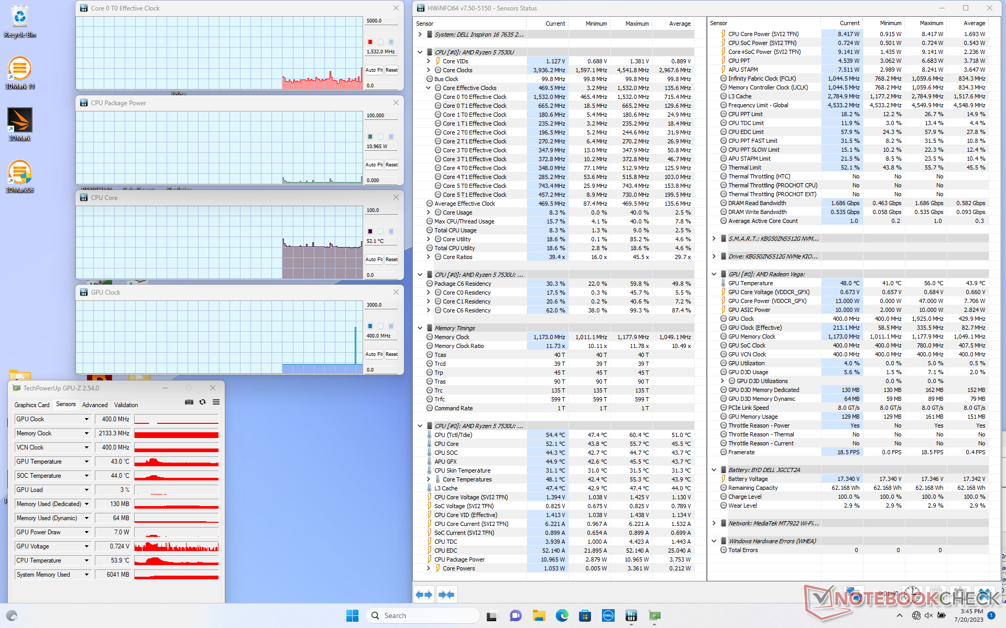This screenshot has height=628, width=1006.
Task: Click GPU-Z title bar app icon
Action: pyautogui.click(x=17, y=388)
